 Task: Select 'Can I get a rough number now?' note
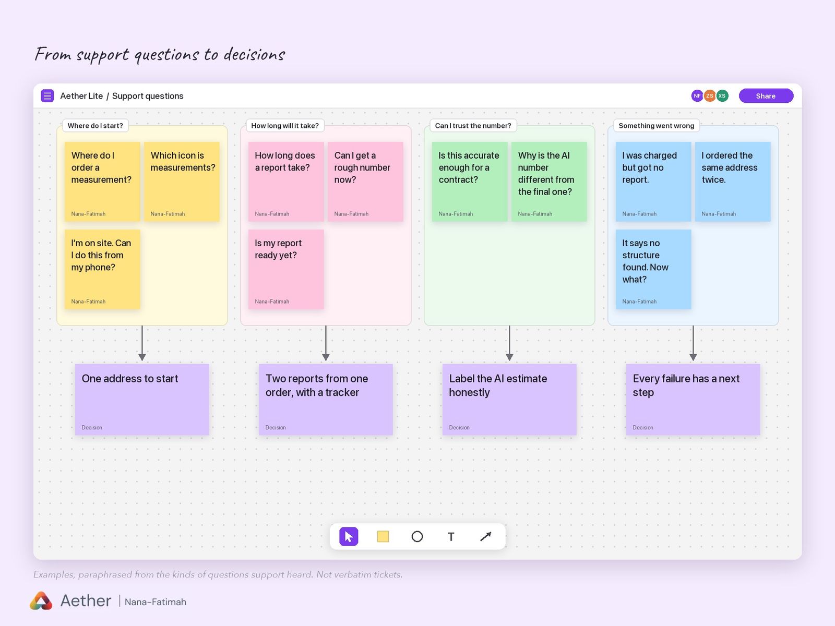pos(365,182)
